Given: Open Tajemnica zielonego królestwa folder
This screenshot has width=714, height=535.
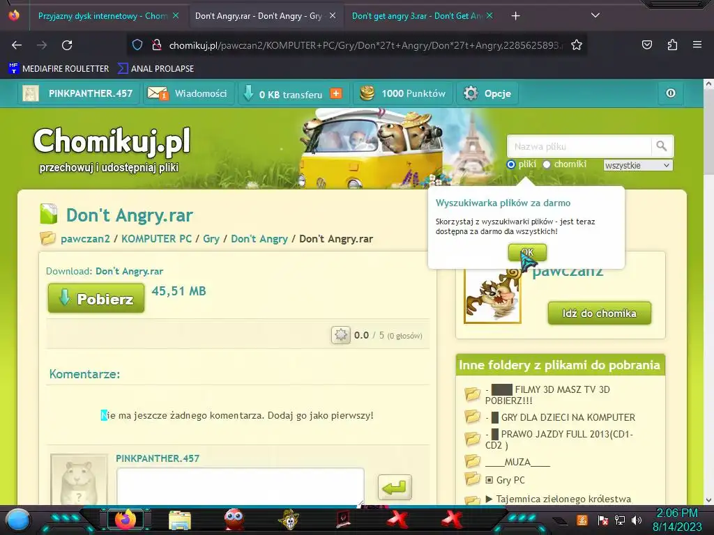Looking at the screenshot, I should (559, 499).
